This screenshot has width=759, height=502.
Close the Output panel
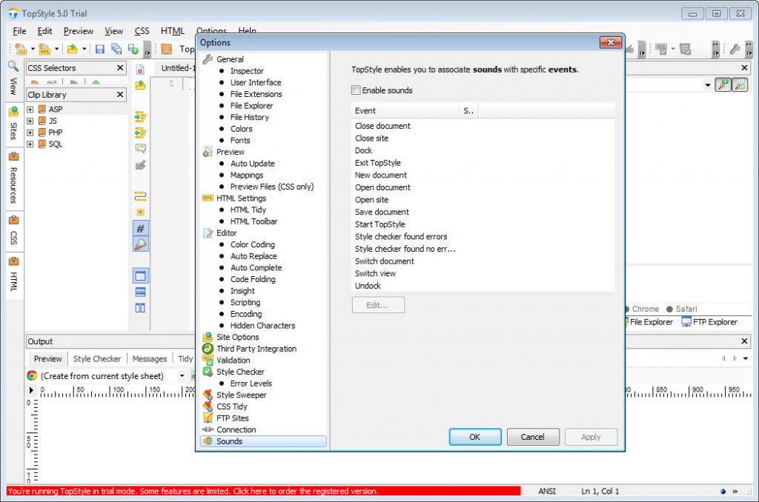744,341
